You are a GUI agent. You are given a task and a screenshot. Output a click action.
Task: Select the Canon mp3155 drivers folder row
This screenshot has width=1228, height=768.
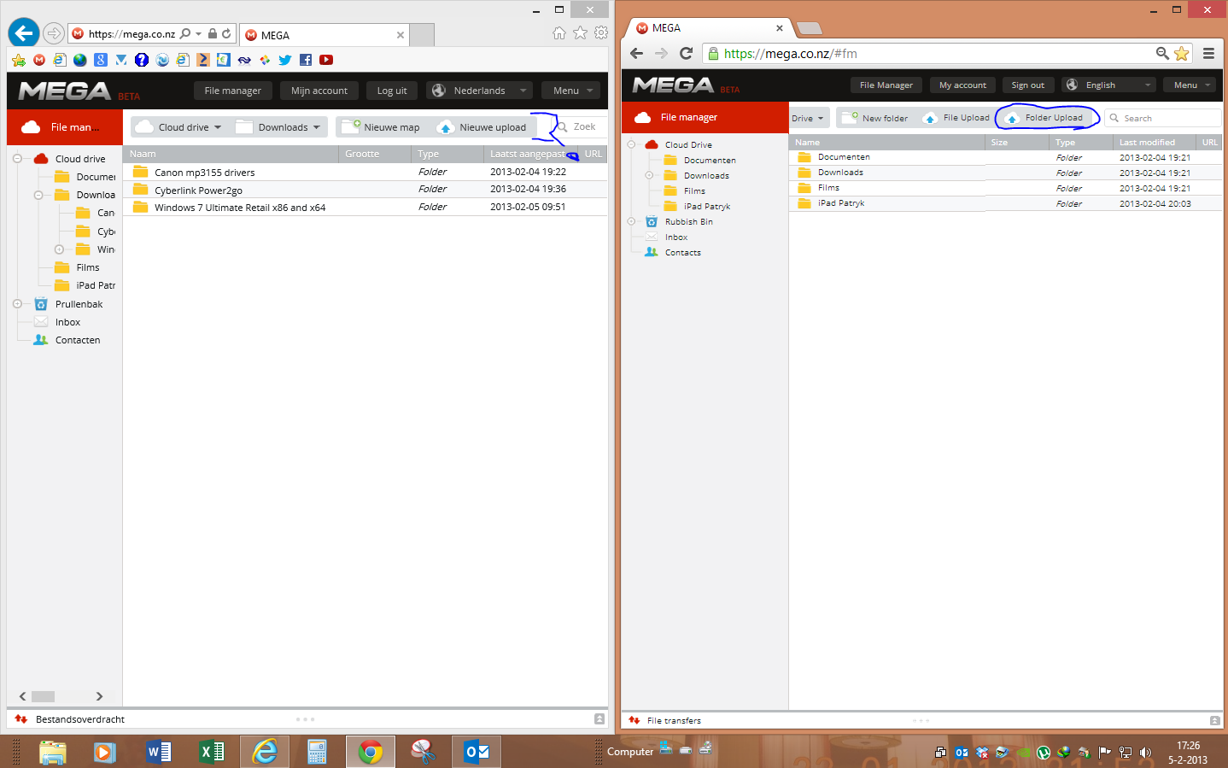coord(365,172)
